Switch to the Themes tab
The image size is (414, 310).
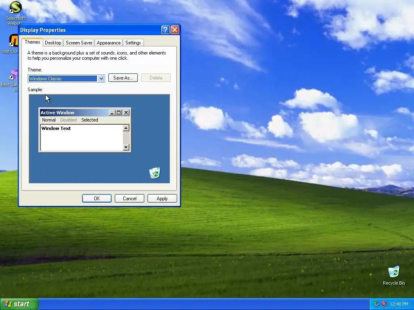(x=32, y=42)
